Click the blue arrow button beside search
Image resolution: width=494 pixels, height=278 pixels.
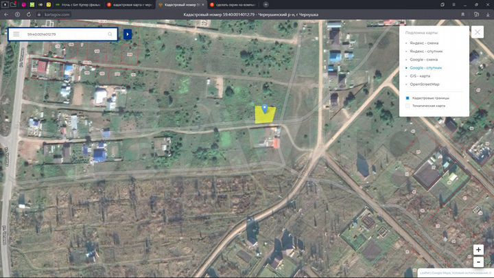128,34
